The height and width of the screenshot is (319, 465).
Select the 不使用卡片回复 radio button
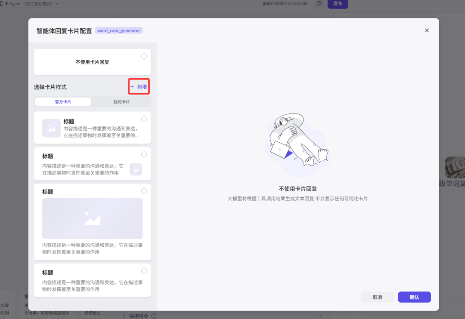[x=144, y=56]
